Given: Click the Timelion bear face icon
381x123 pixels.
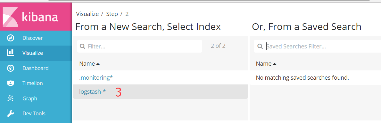Looking at the screenshot, I should click(11, 83).
